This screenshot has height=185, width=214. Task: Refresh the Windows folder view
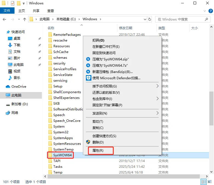[x=150, y=19]
